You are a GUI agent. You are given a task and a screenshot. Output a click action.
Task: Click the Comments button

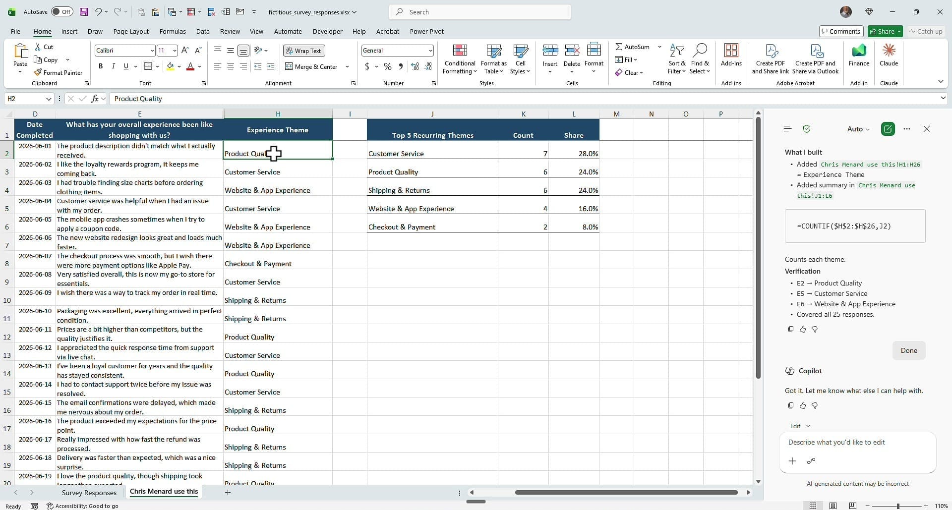[x=841, y=31]
